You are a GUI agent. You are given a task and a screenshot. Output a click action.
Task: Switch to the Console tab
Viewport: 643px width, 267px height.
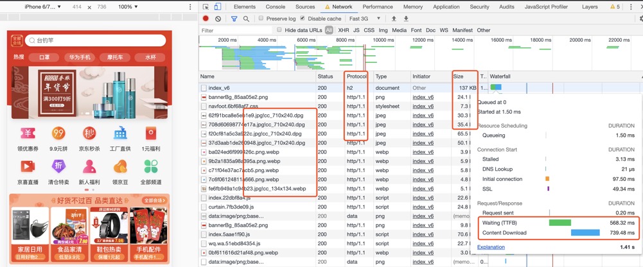[x=276, y=6]
